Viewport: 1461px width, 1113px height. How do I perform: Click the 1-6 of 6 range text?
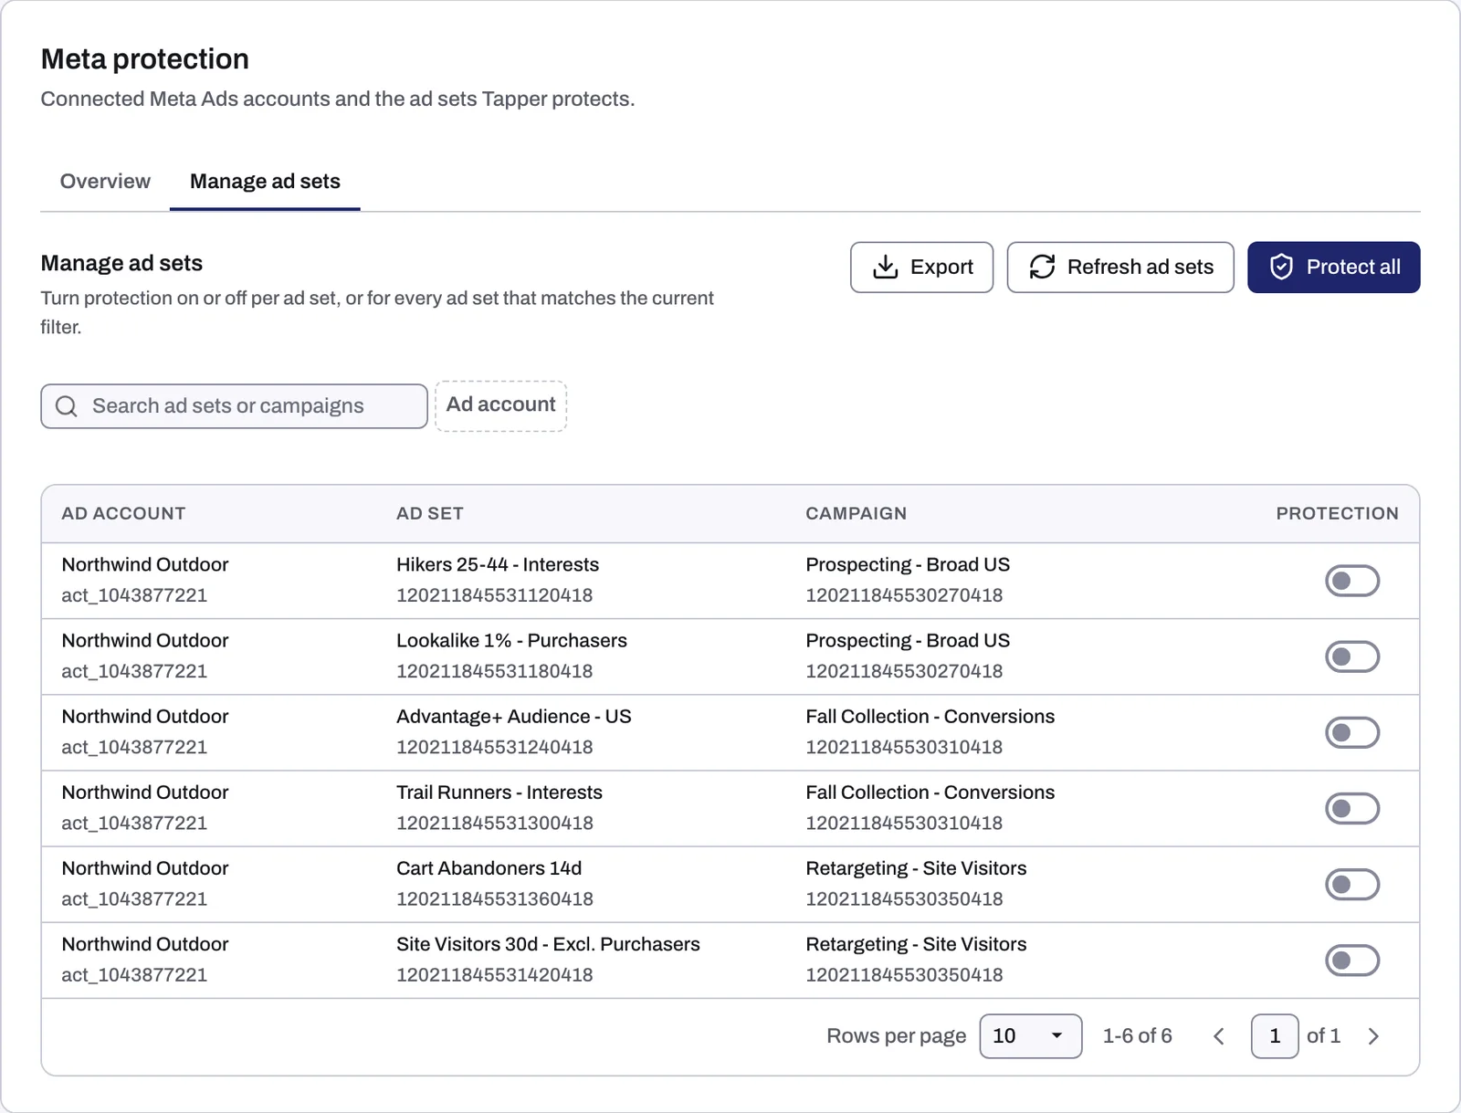point(1137,1036)
